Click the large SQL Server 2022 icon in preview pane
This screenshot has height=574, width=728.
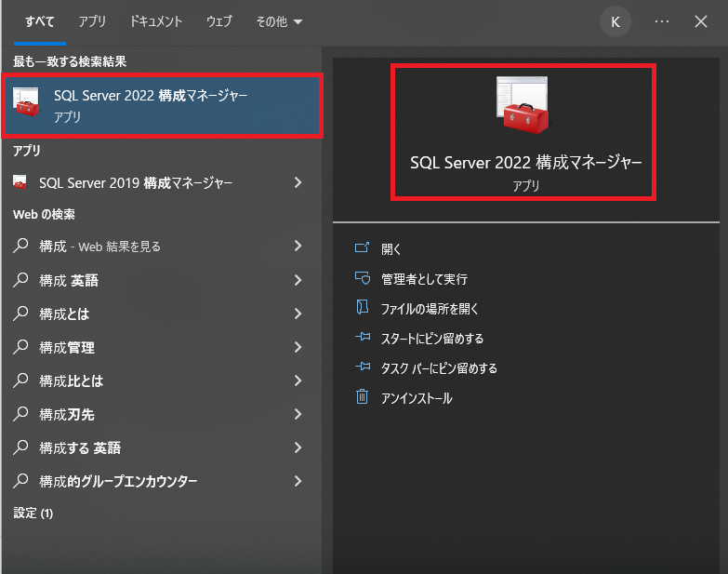[x=523, y=105]
